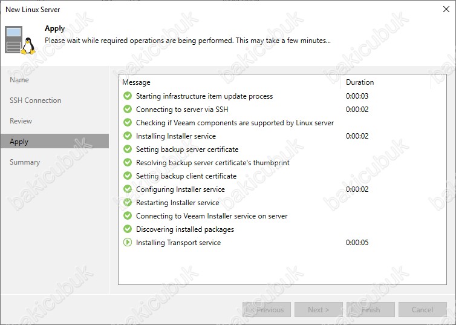The image size is (456, 325).
Task: Click check icon for Resolving backup server certificate's thumbprint
Action: coord(128,162)
